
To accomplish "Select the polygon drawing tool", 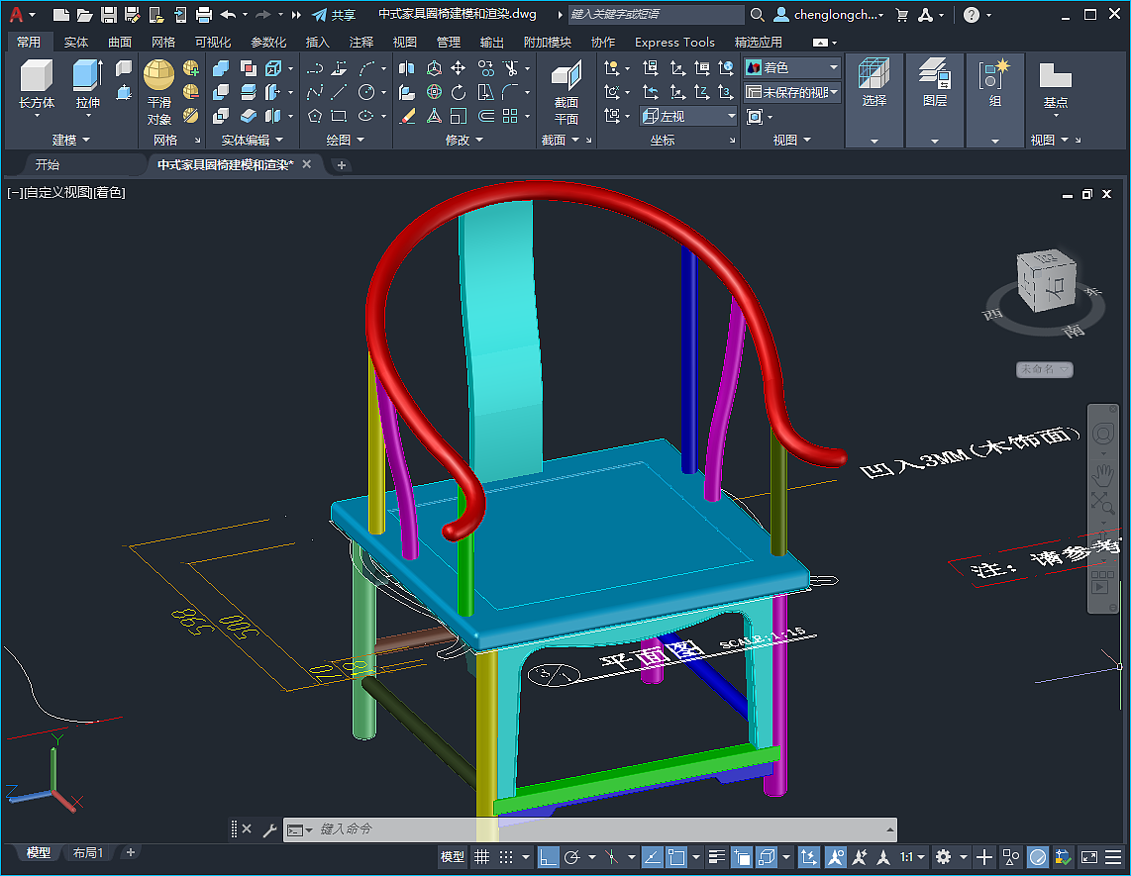I will coord(315,116).
